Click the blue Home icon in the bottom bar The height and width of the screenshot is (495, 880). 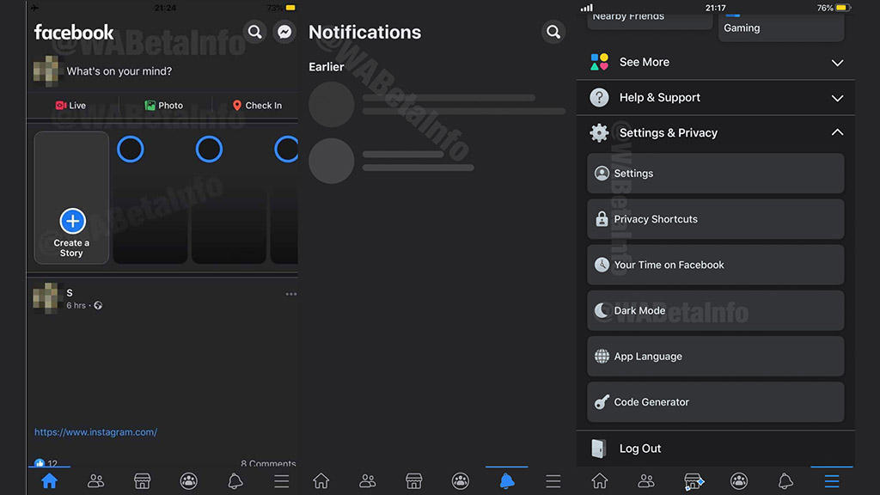[49, 481]
